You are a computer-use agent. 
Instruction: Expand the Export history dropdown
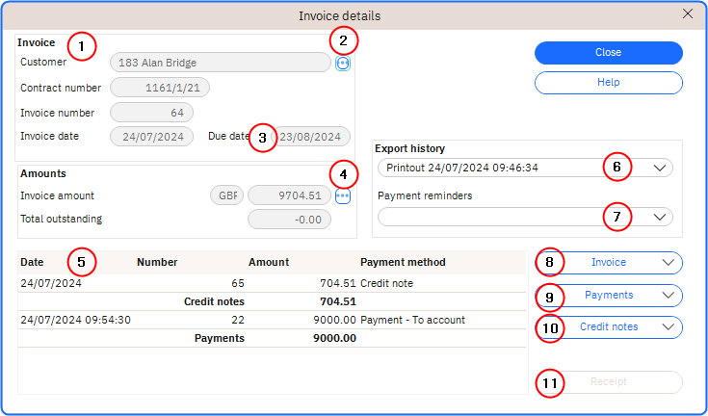coord(660,168)
